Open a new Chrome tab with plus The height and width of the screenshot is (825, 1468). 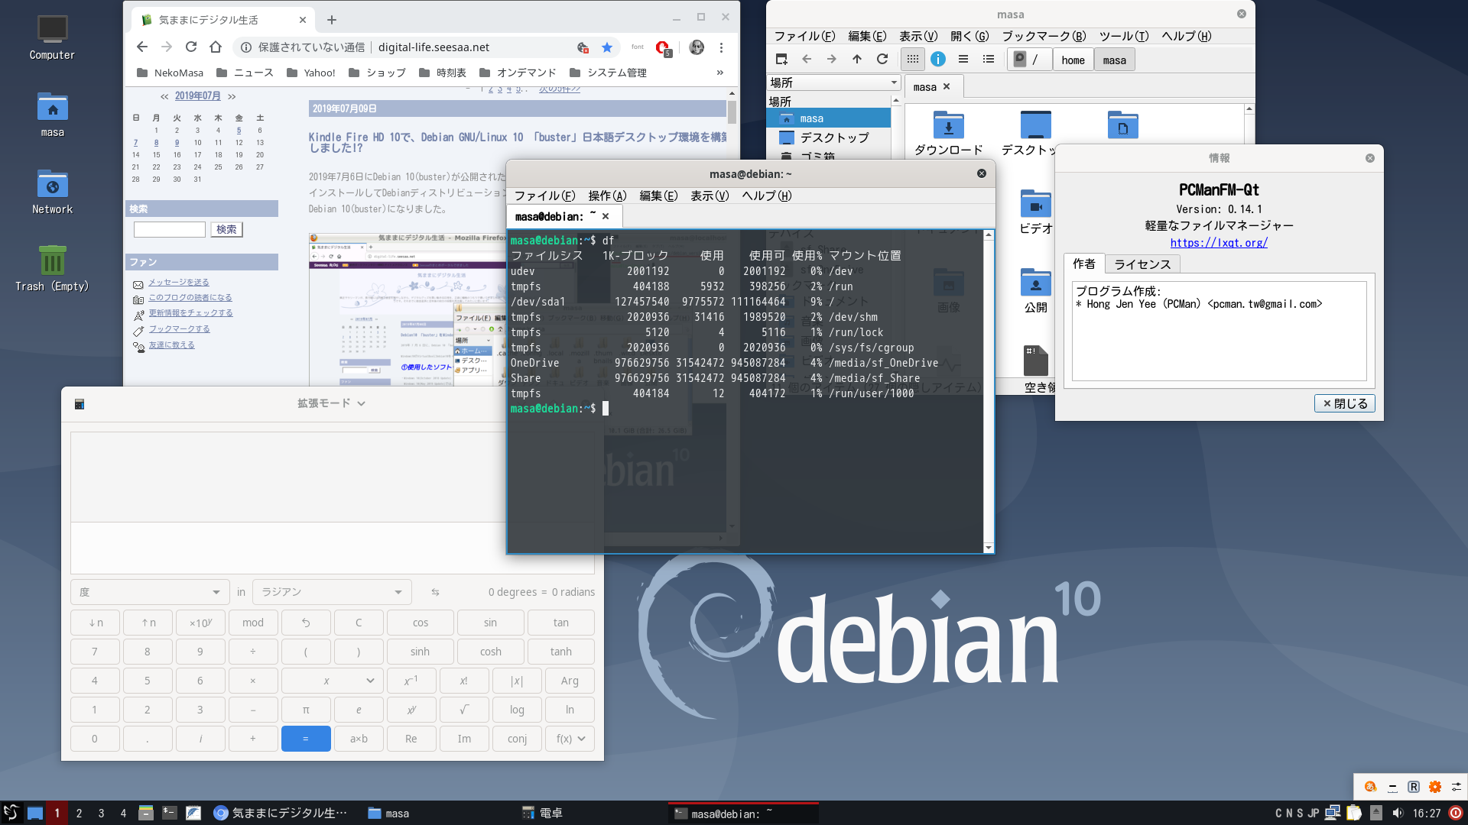(x=332, y=20)
